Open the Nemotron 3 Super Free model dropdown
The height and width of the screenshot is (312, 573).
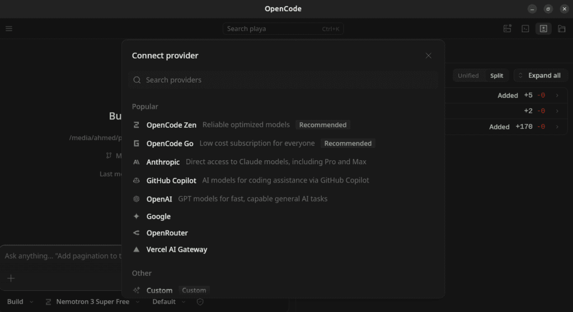pos(92,302)
